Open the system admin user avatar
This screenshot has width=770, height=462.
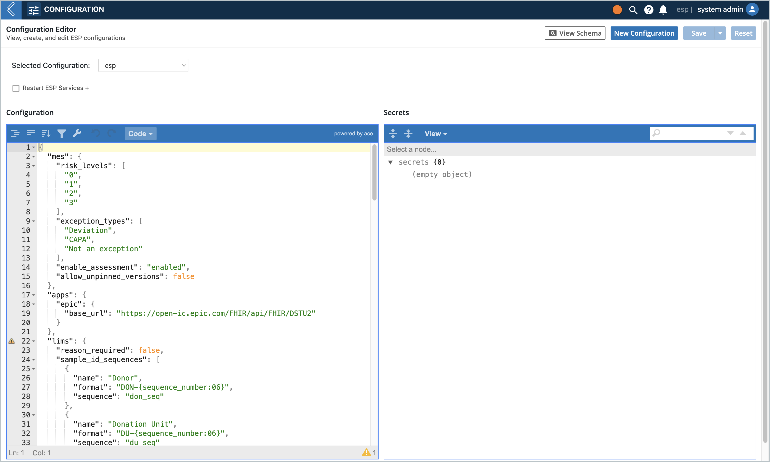752,9
